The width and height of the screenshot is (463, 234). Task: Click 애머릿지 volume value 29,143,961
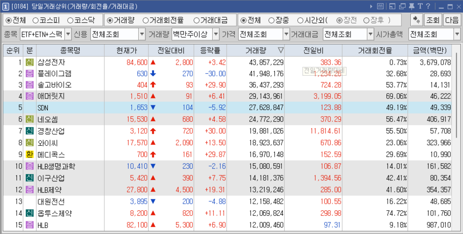point(266,96)
